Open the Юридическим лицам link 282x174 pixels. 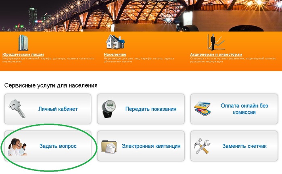pyautogui.click(x=23, y=55)
